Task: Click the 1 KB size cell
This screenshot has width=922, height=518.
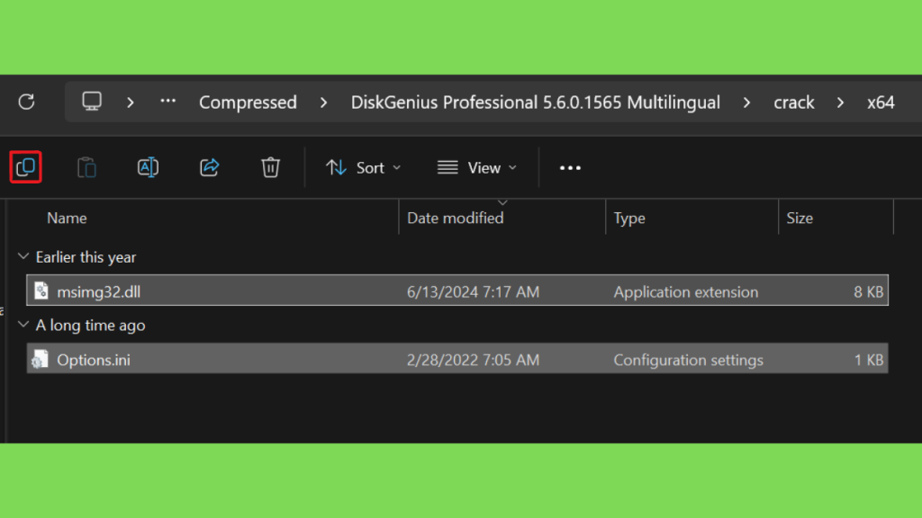Action: tap(869, 360)
